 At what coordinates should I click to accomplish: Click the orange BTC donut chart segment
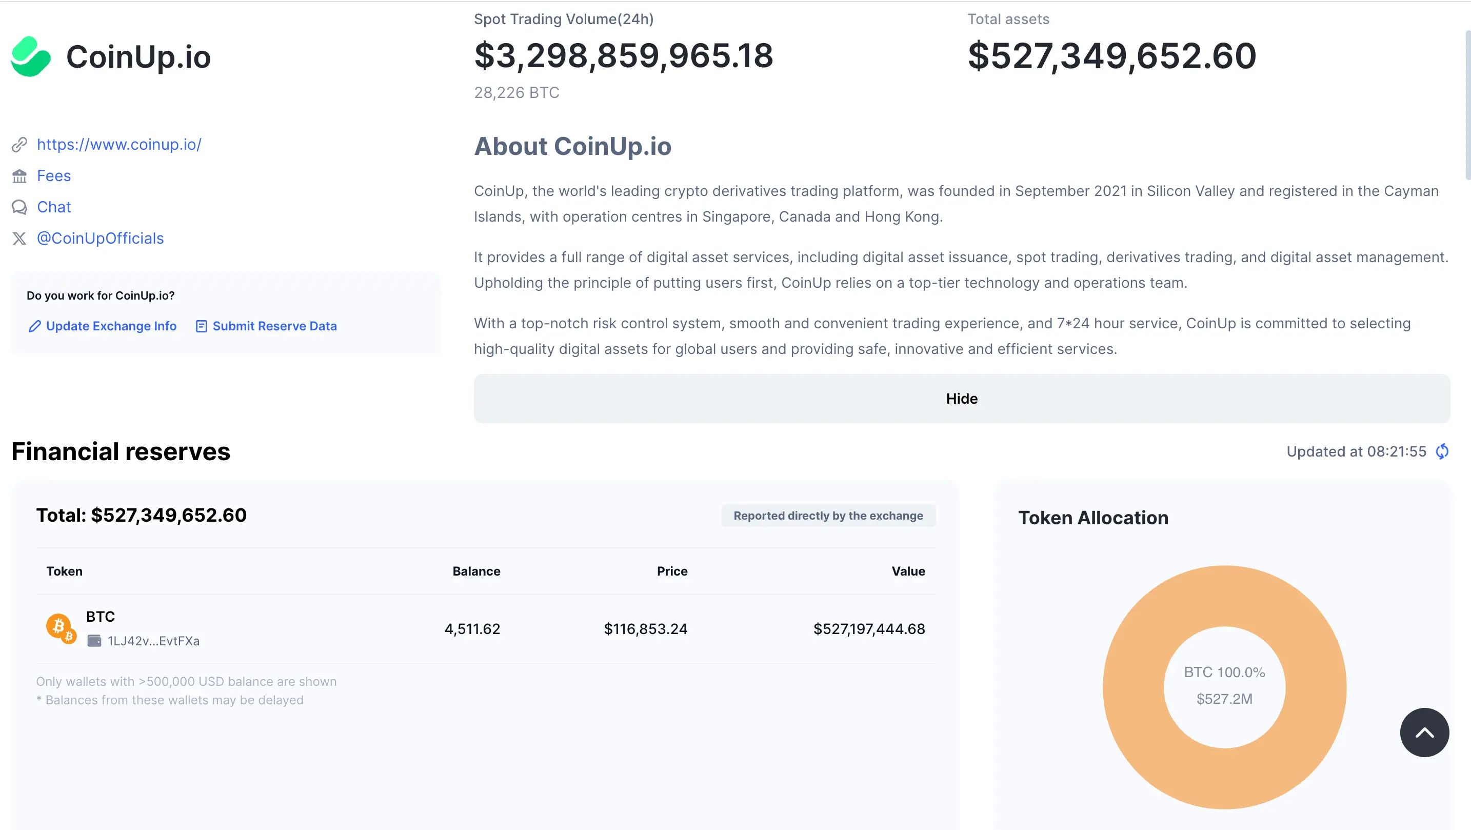point(1134,687)
